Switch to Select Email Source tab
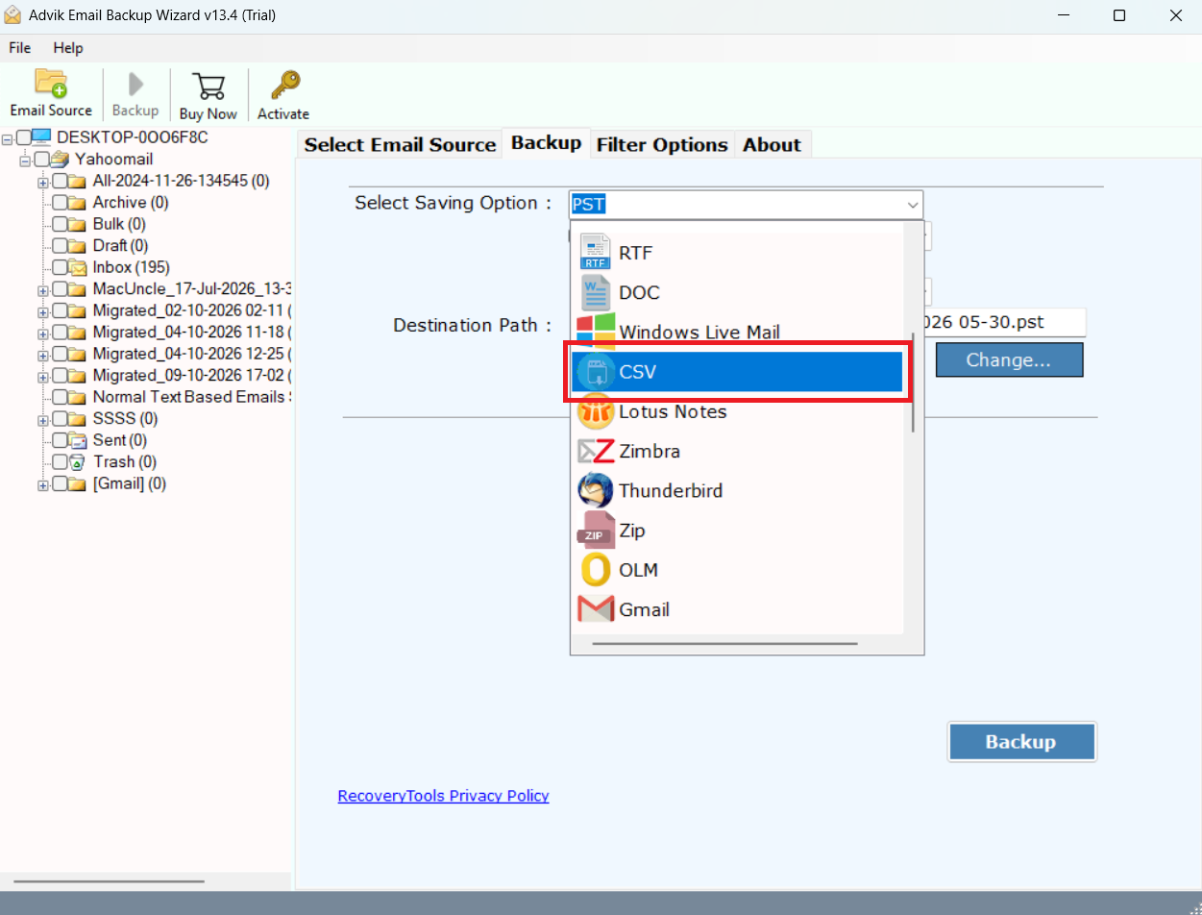 (x=400, y=144)
